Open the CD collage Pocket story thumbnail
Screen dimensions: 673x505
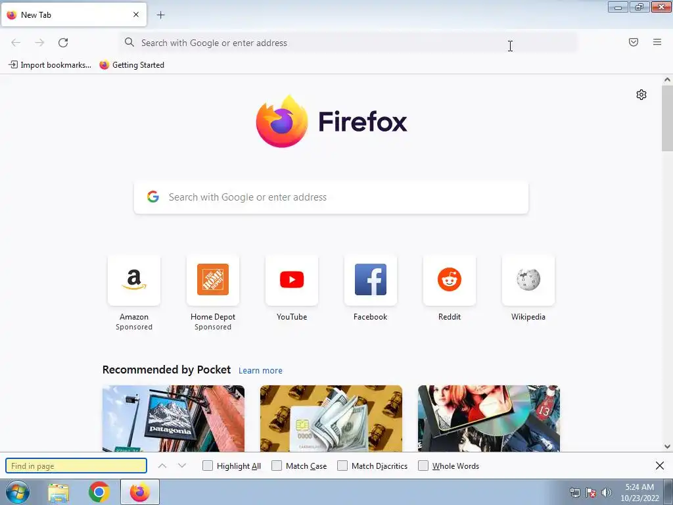(489, 418)
